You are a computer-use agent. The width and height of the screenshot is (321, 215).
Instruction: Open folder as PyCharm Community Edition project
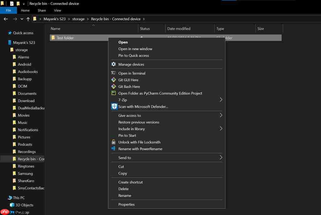tap(160, 93)
